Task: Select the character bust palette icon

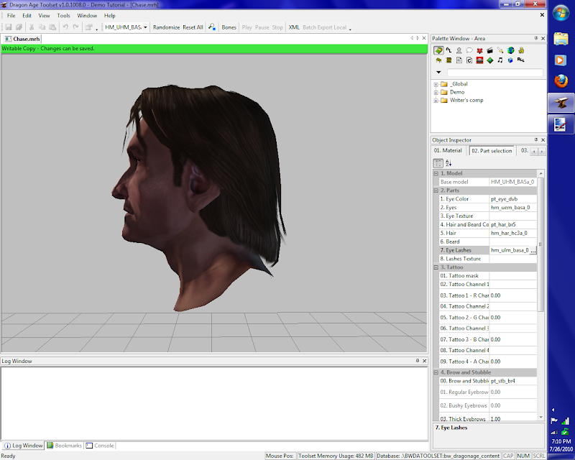Action: pos(459,50)
